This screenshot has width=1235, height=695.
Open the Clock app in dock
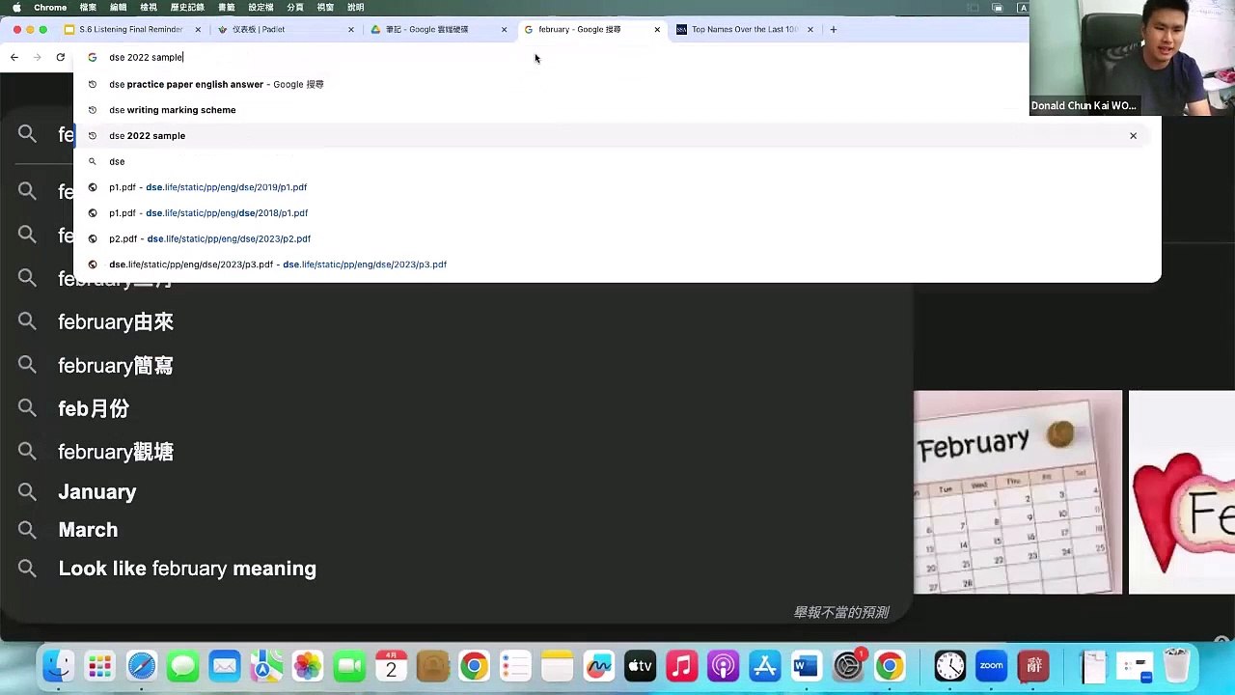click(x=949, y=666)
